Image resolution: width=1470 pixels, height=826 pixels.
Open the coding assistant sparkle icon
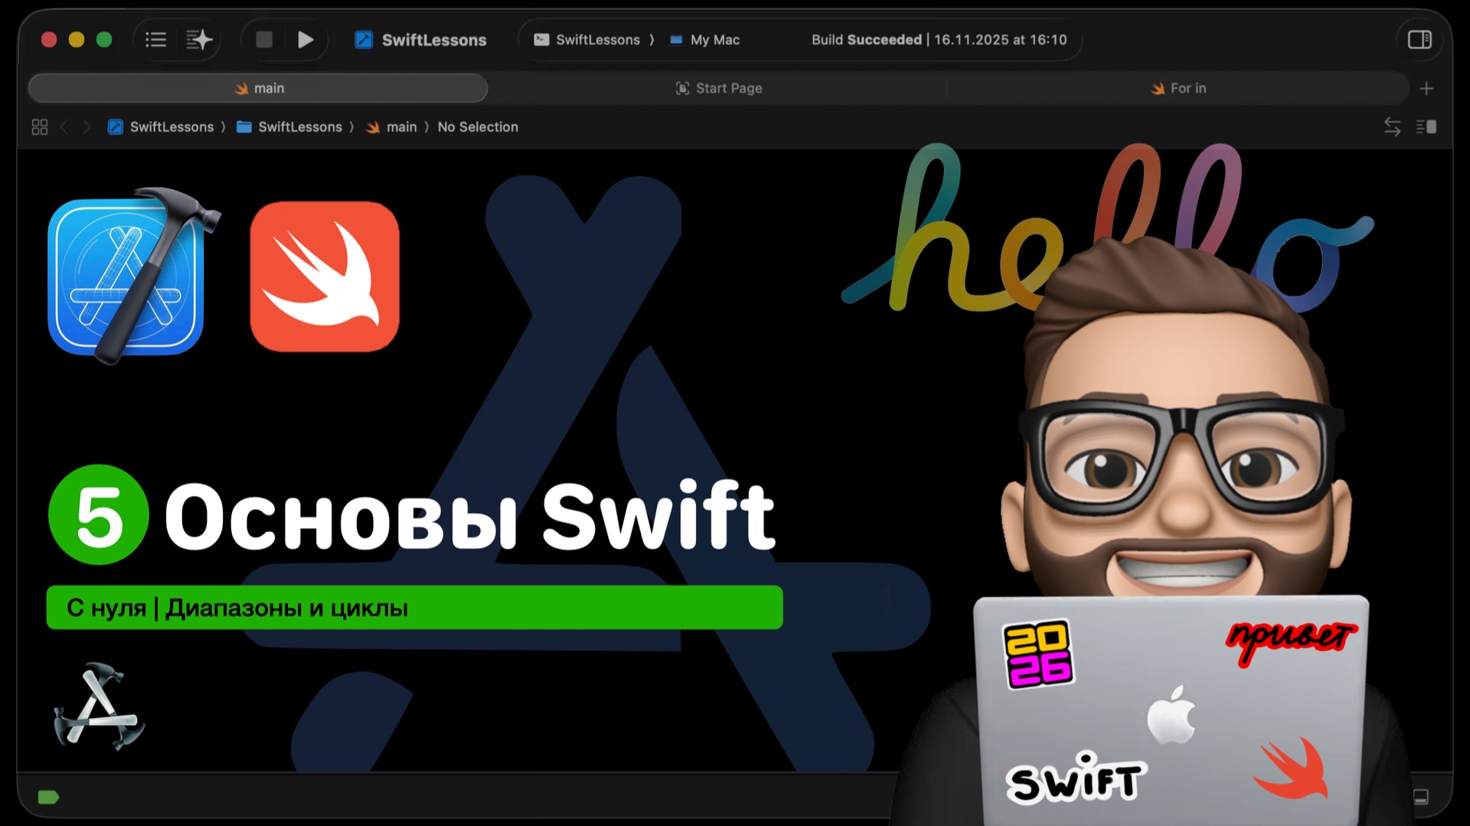pos(198,39)
